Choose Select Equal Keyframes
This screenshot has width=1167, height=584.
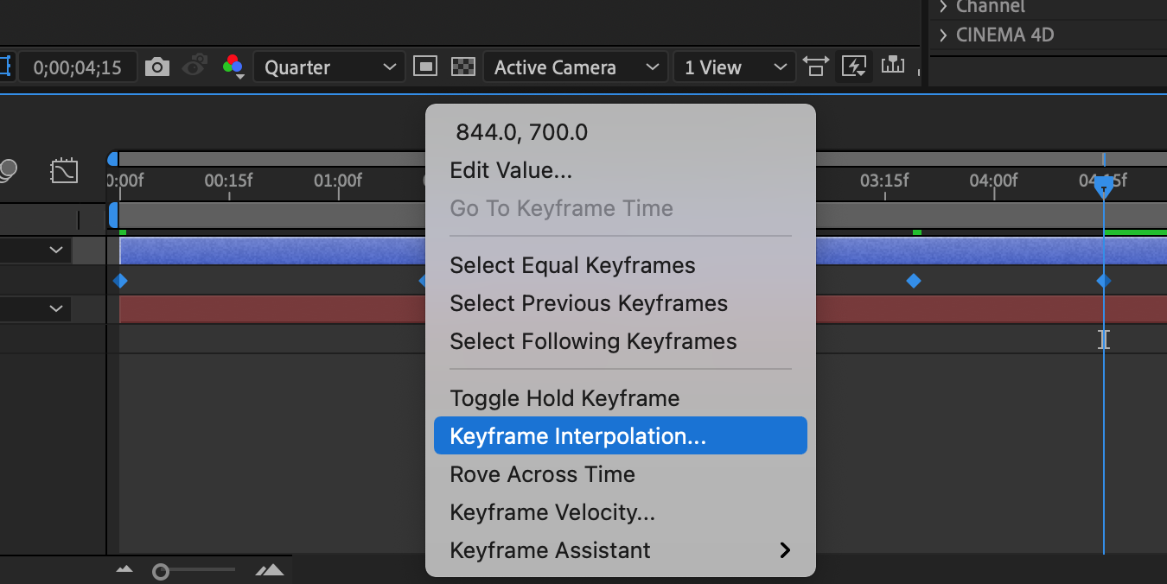coord(620,265)
